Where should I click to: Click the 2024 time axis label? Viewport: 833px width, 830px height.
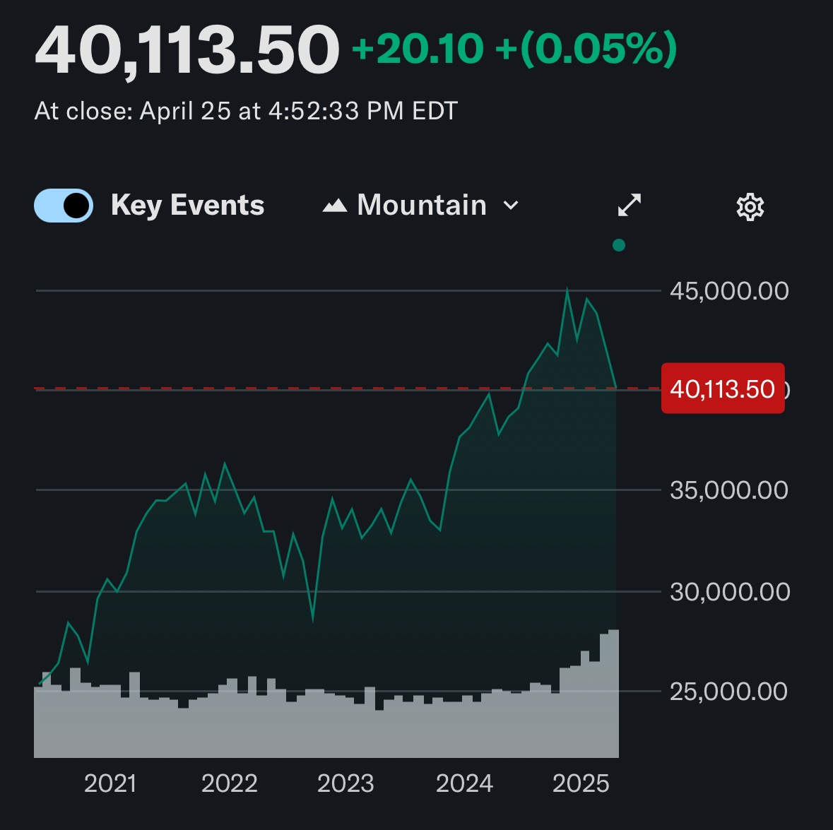[x=464, y=783]
